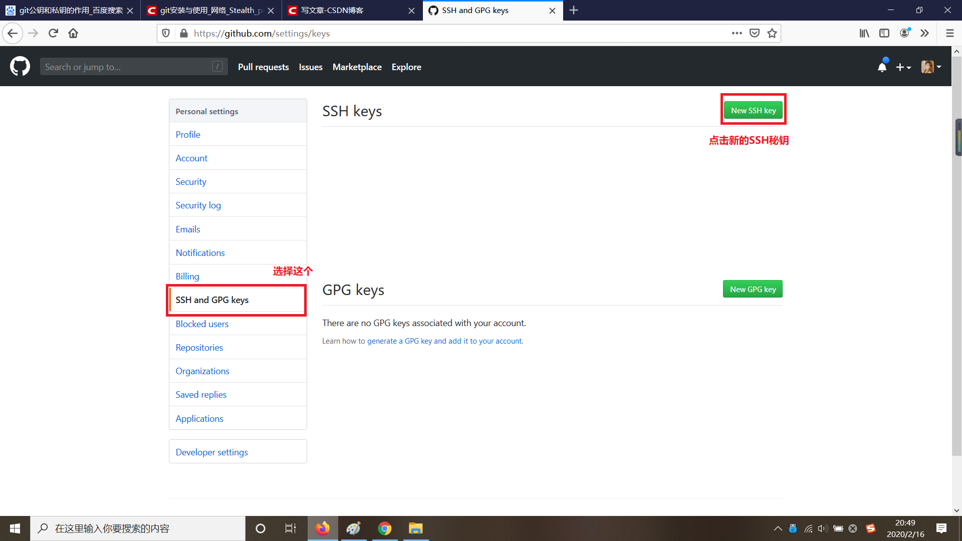962x541 pixels.
Task: Bookmark this page with the star
Action: click(772, 34)
